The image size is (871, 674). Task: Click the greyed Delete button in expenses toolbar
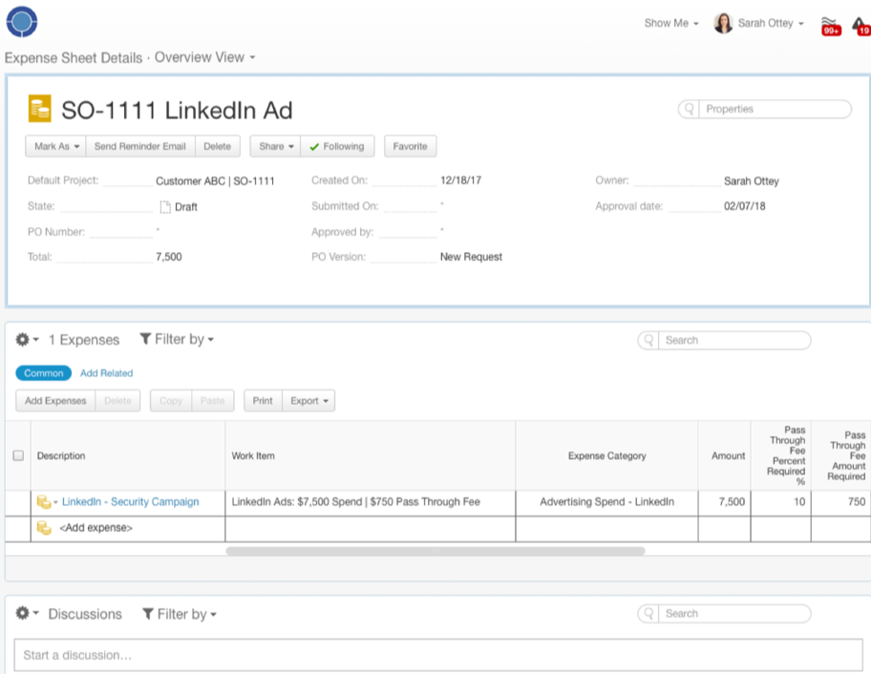pos(117,401)
